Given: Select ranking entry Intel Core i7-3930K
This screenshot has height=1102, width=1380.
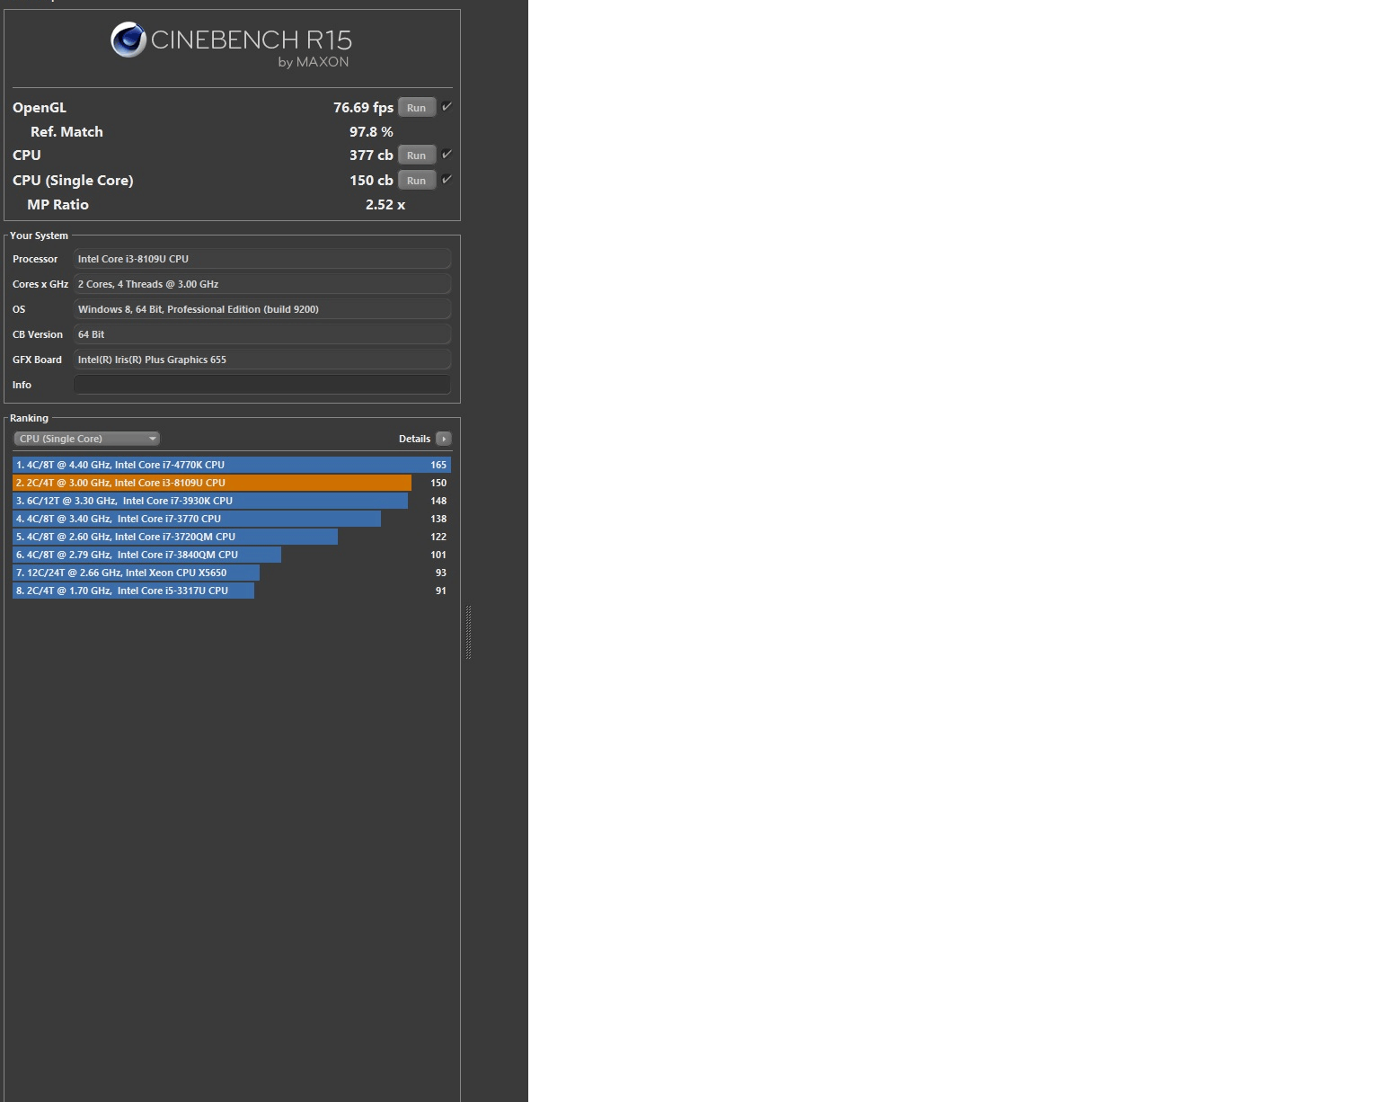Looking at the screenshot, I should point(232,501).
